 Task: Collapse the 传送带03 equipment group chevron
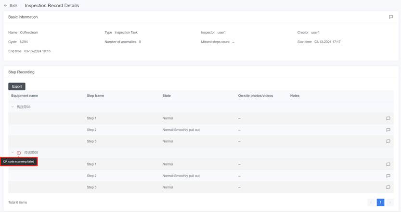click(x=13, y=107)
